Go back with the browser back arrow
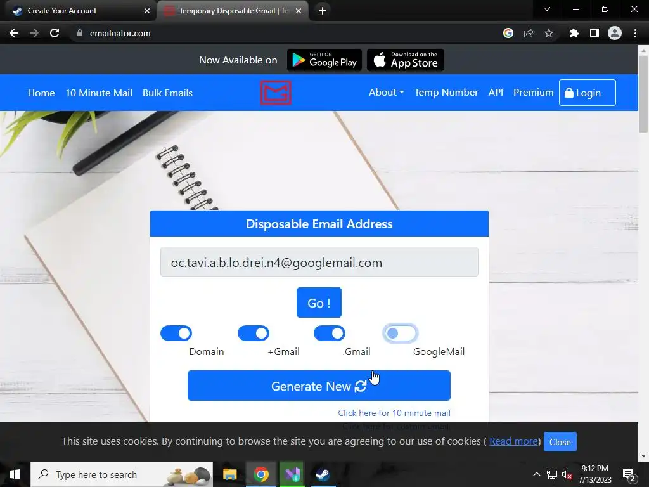This screenshot has width=649, height=487. point(14,33)
